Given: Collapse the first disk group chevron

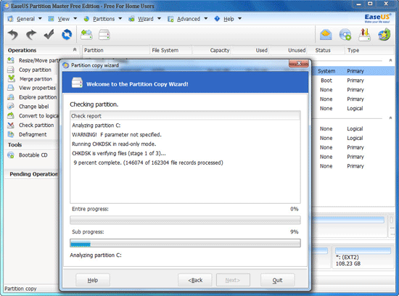Looking at the screenshot, I should point(390,60).
